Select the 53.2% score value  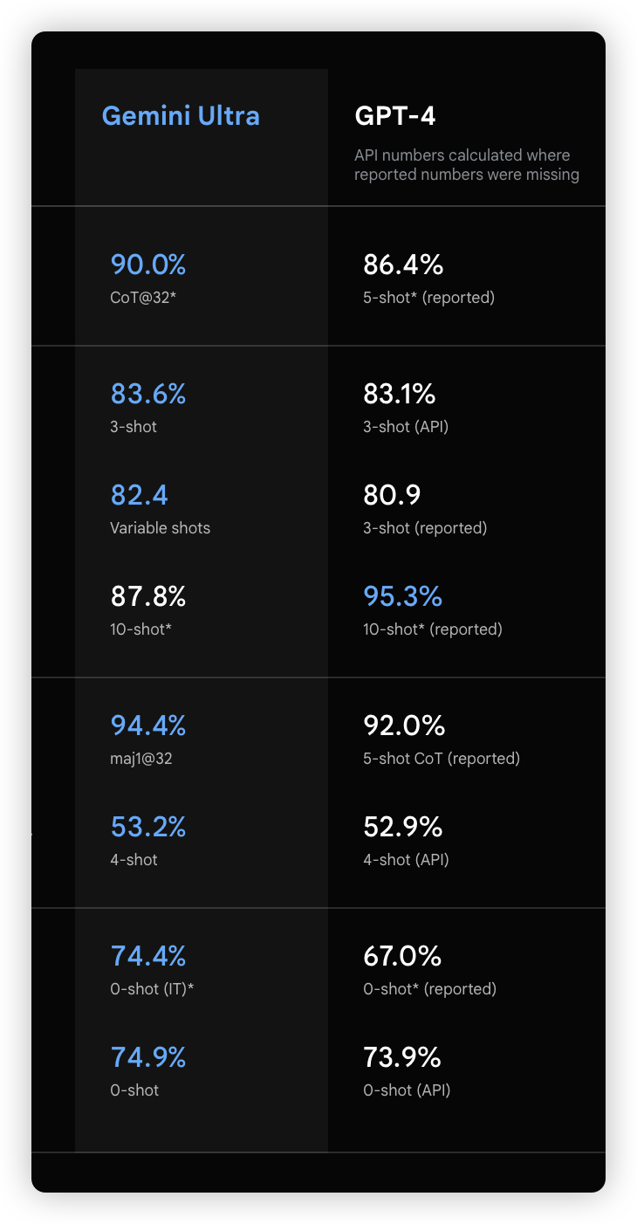coord(148,827)
